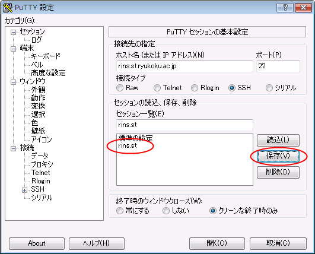Click the port number field
315x254 pixels.
278,66
